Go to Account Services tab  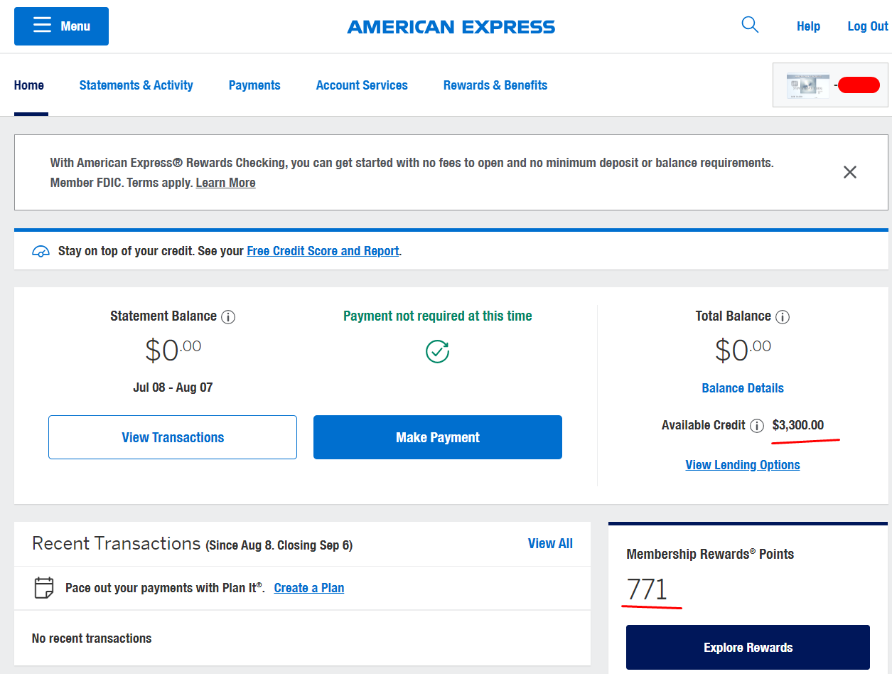pyautogui.click(x=362, y=85)
